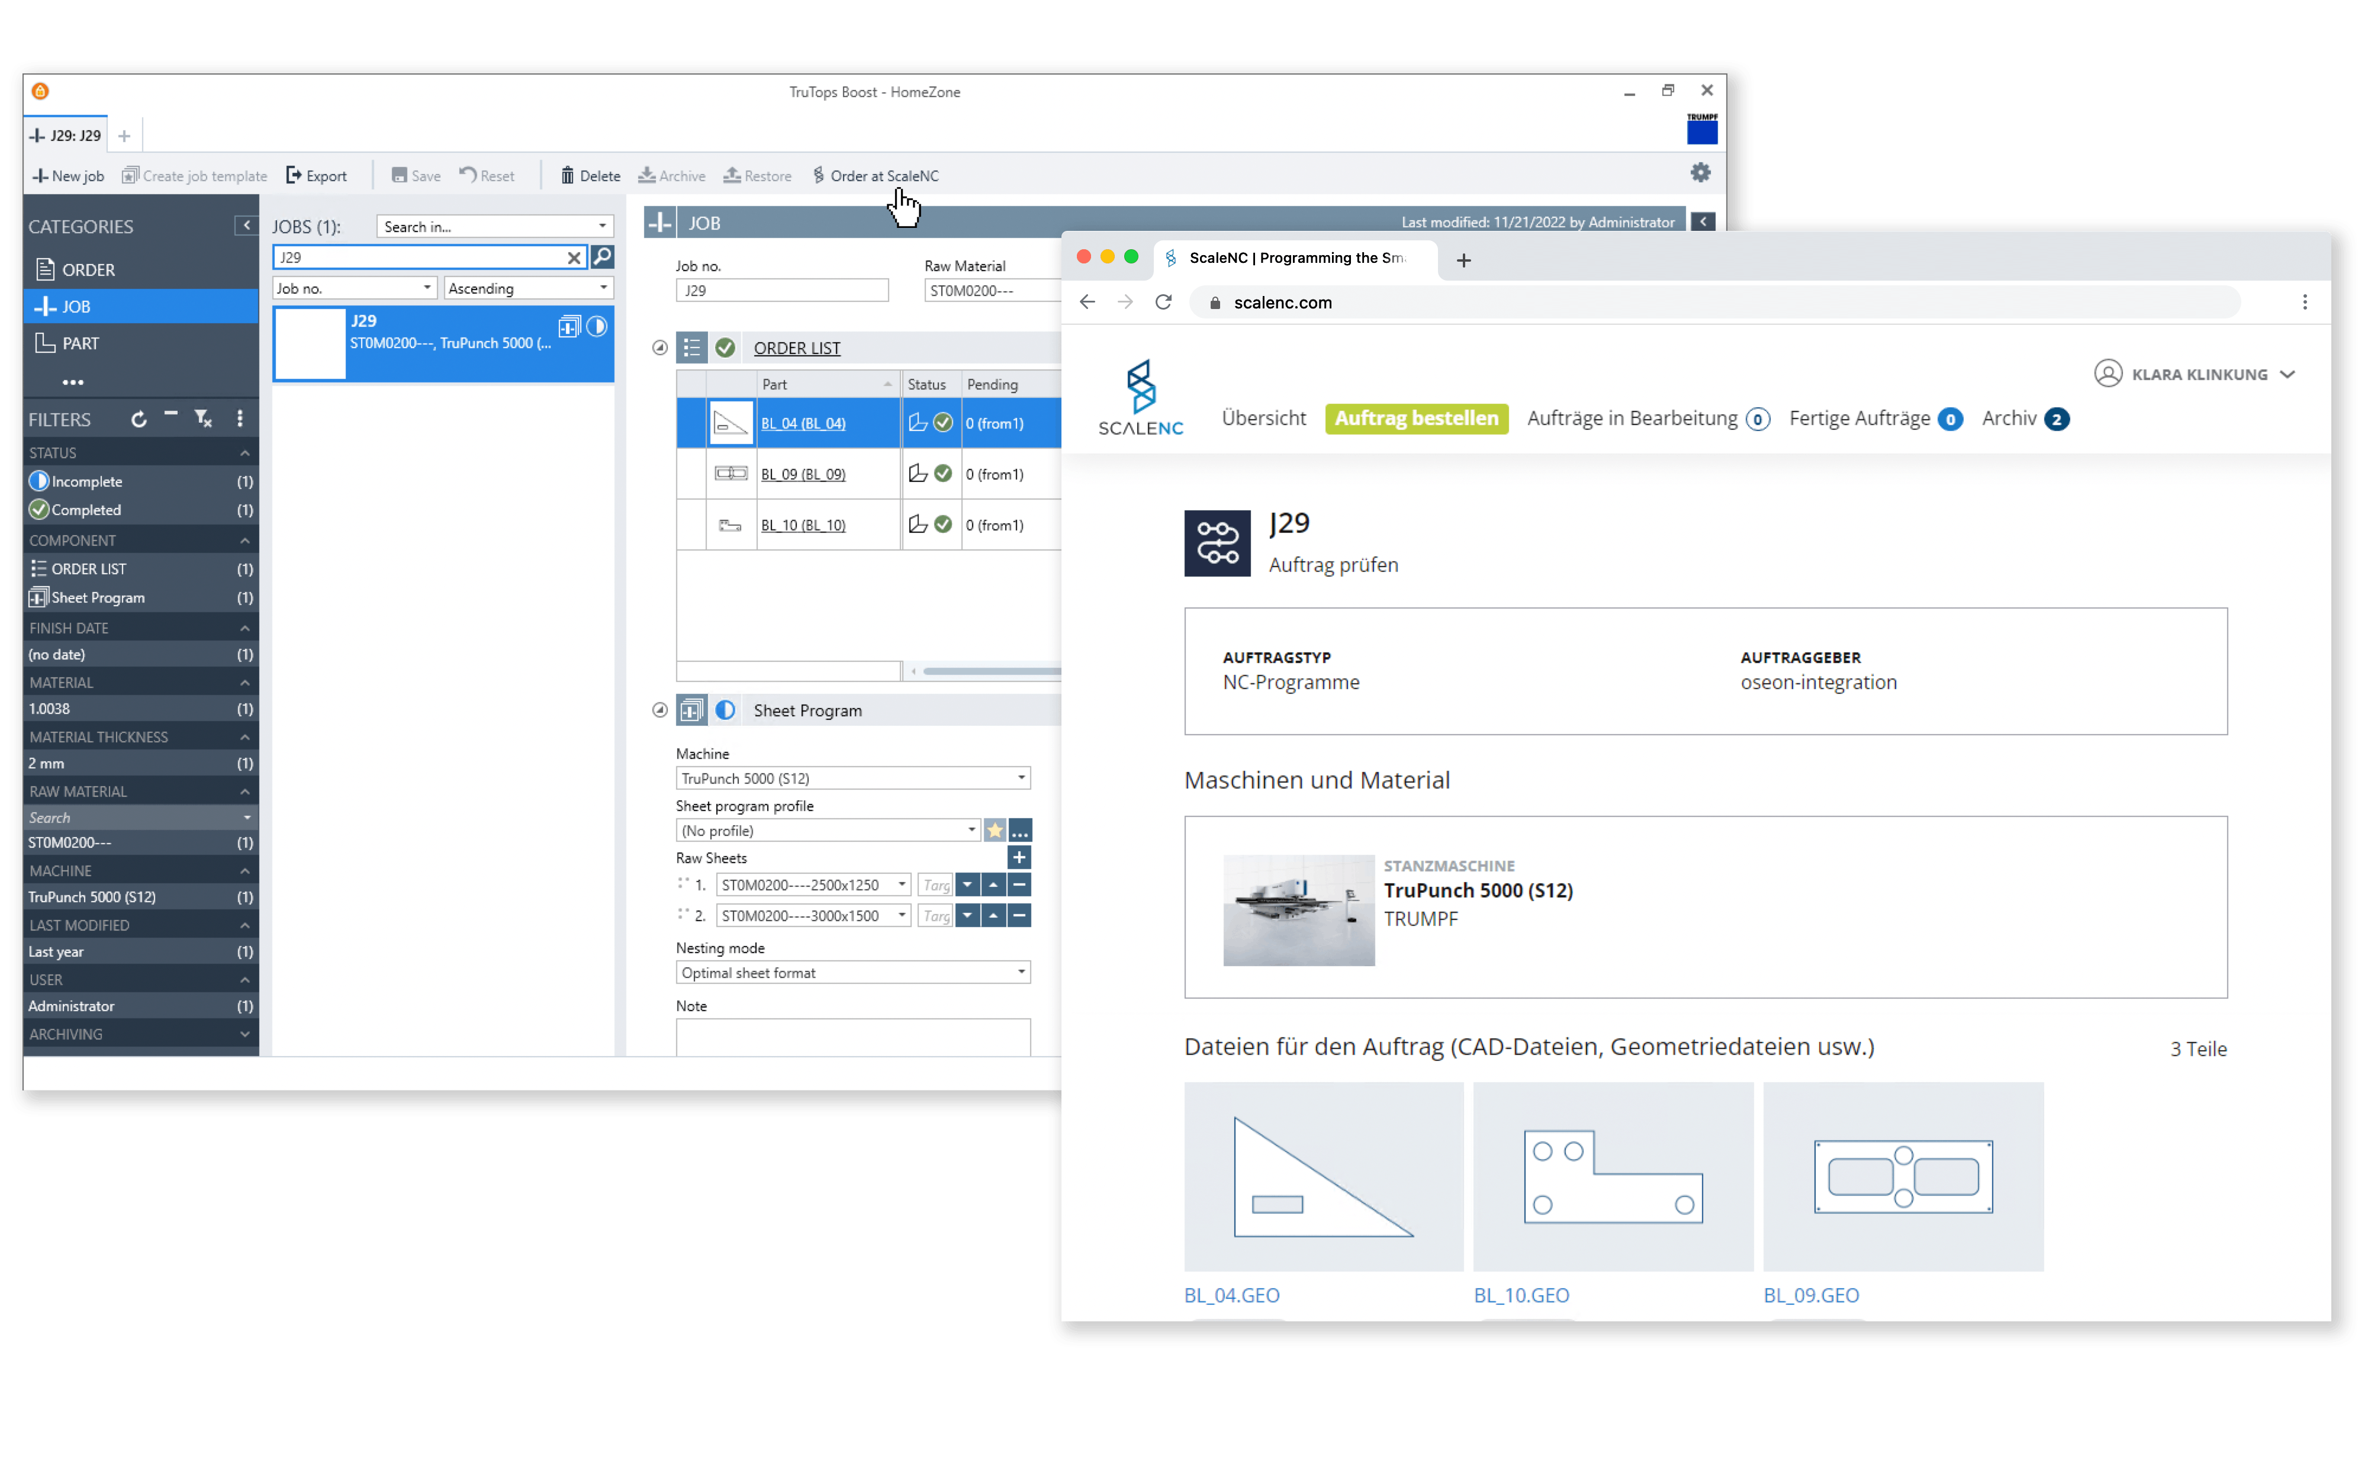2368x1480 pixels.
Task: Remove raw sheet 2 minus button
Action: coord(1019,916)
